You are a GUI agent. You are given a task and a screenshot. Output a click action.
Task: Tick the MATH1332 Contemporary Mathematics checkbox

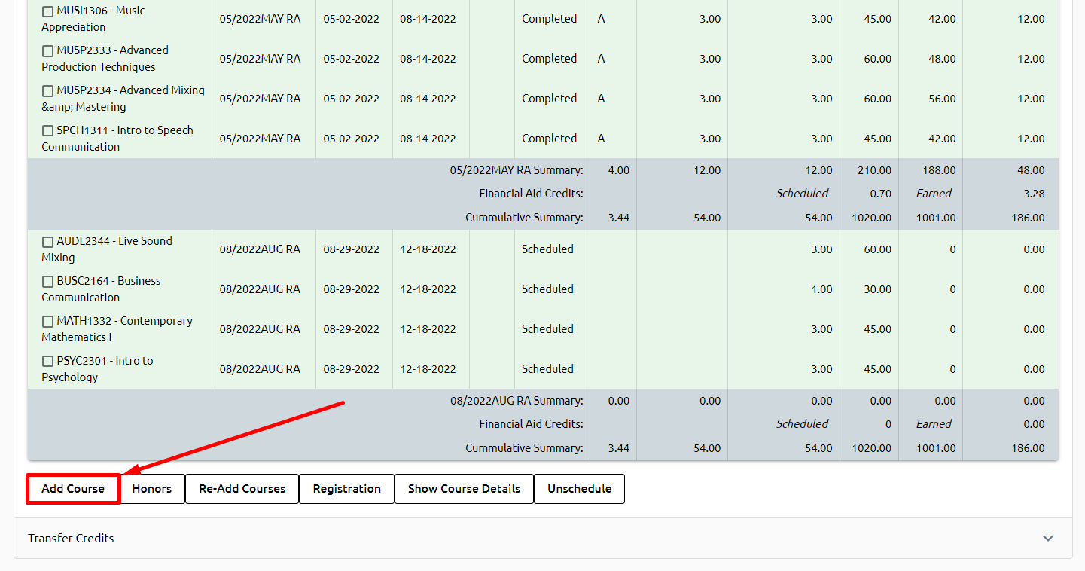coord(48,322)
